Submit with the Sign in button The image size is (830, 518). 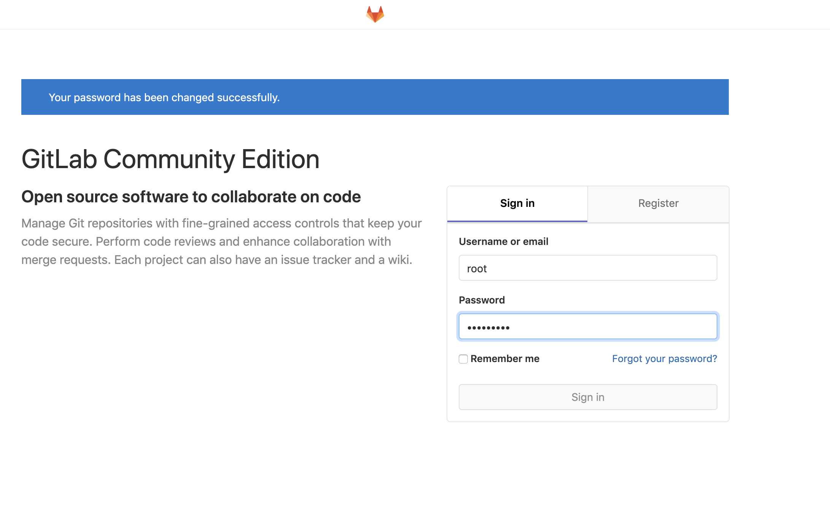point(588,397)
